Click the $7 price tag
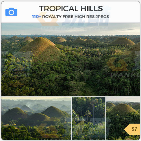The height and width of the screenshot is (141, 141). pos(132,129)
